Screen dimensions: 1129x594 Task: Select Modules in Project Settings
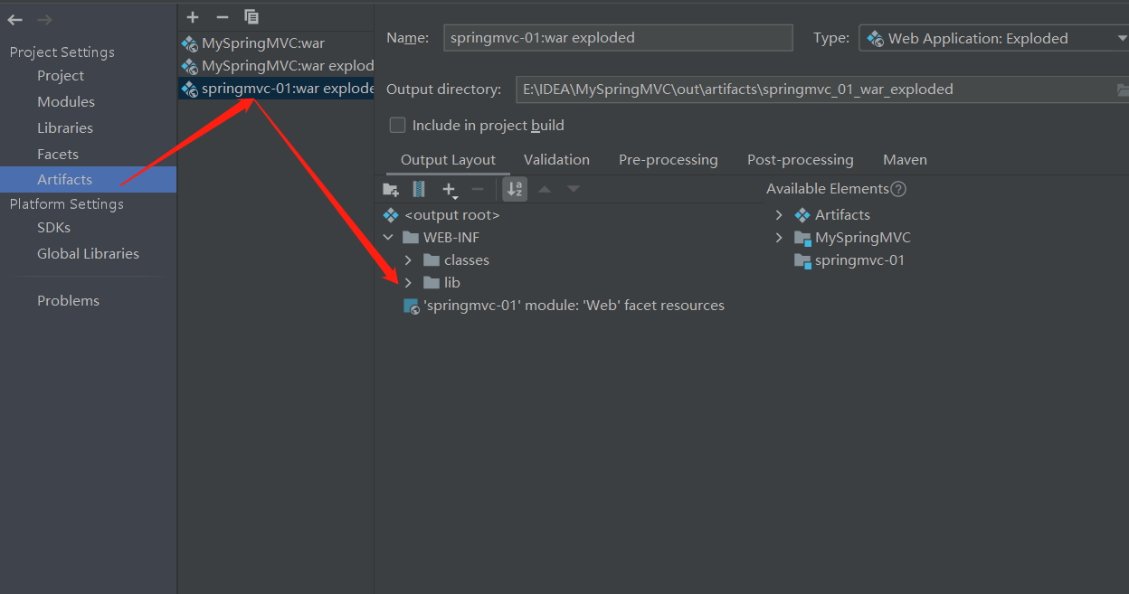pyautogui.click(x=66, y=102)
